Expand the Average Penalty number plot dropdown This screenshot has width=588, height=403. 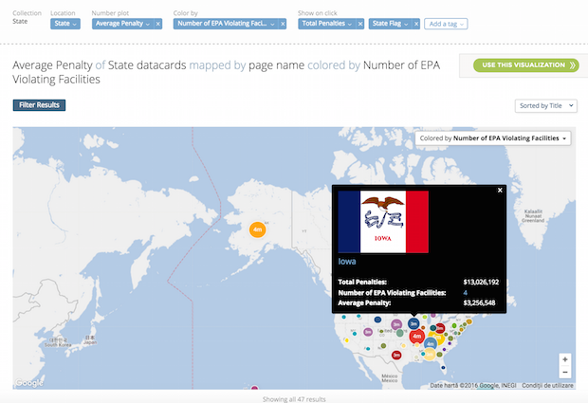click(121, 23)
